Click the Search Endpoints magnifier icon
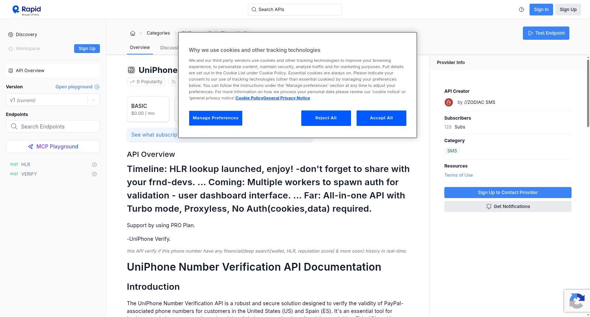The image size is (590, 317). [14, 126]
